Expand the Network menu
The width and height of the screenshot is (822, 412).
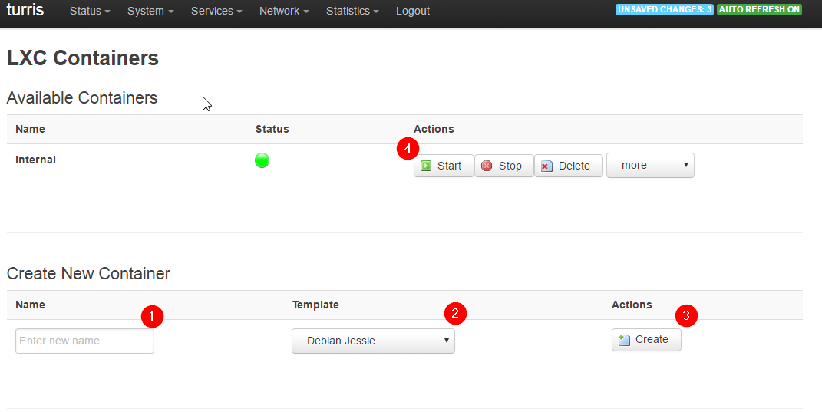click(x=284, y=12)
